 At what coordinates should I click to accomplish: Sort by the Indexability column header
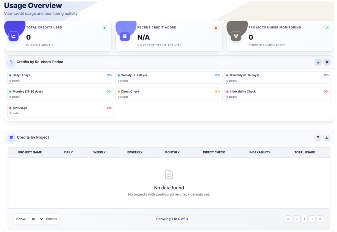(x=260, y=152)
